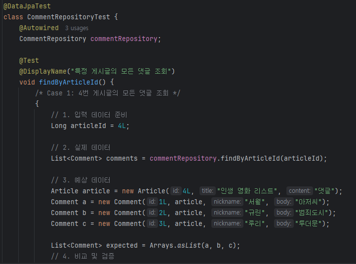
Task: Click the '// 1. 입력 데이터 준비' comment
Action: 89,115
